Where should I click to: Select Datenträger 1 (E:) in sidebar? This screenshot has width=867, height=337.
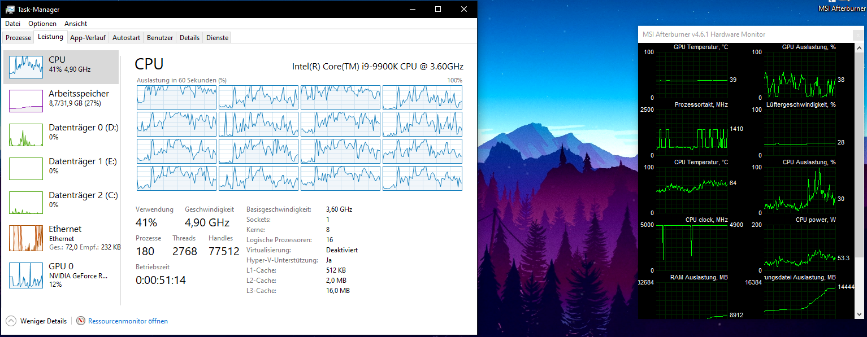61,169
